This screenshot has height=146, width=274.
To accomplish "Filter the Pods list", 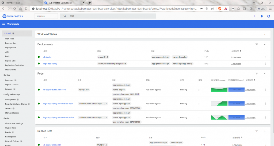I will pyautogui.click(x=257, y=74).
